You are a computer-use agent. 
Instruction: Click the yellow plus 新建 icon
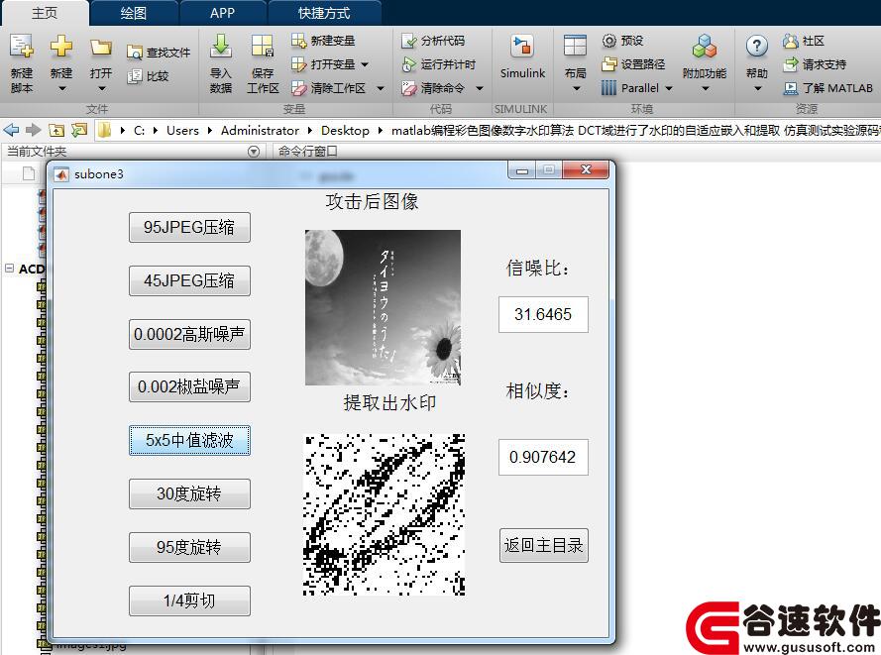pyautogui.click(x=61, y=46)
